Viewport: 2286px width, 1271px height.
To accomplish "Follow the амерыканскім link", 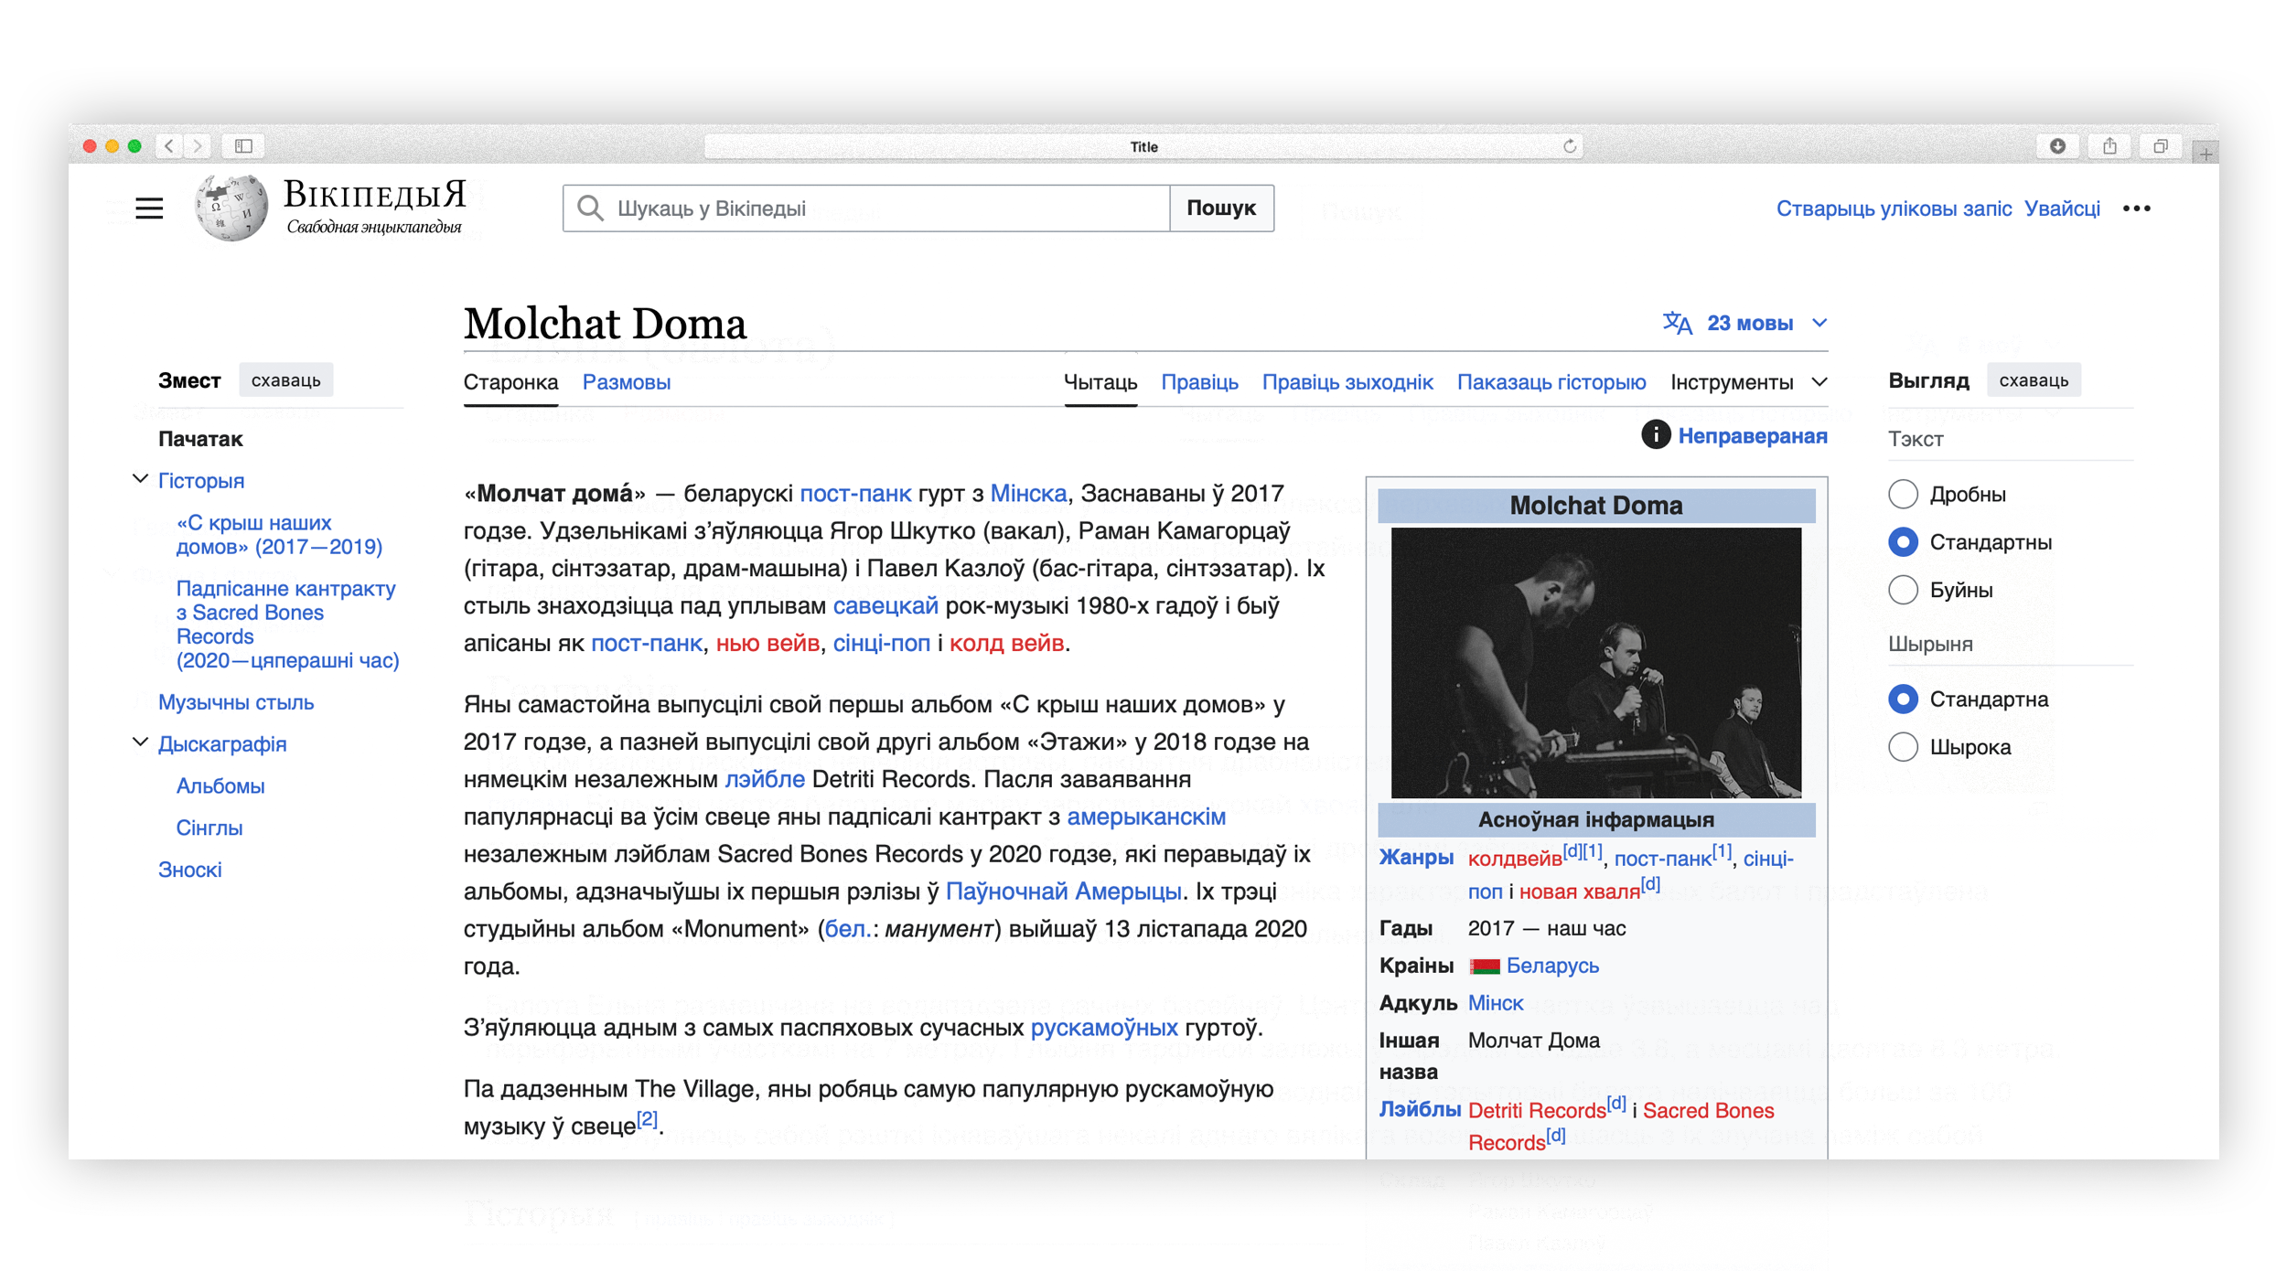I will [1146, 817].
